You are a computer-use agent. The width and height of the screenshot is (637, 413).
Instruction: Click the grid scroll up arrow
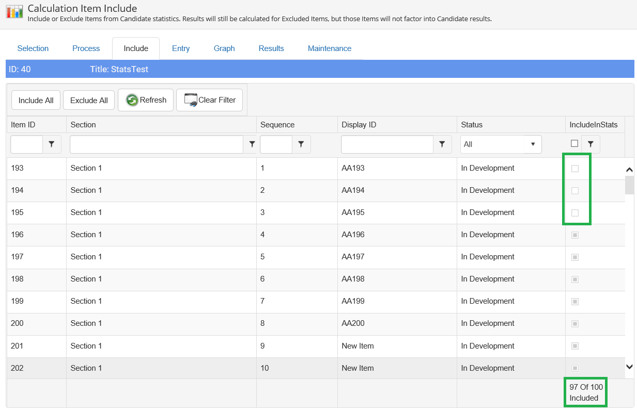(x=629, y=170)
